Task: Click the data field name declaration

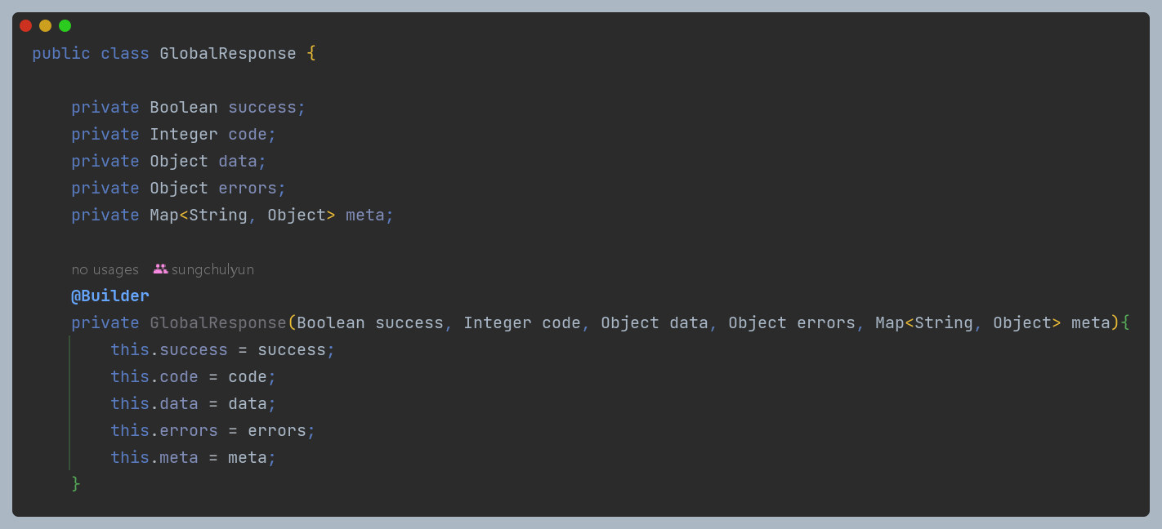Action: 238,161
